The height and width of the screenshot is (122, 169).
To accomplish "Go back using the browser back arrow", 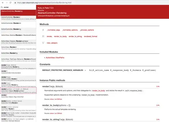I will click(x=3, y=3).
